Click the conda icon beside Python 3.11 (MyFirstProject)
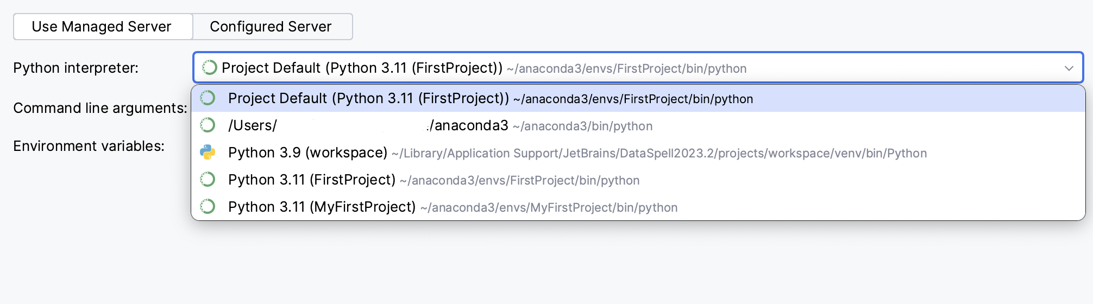The width and height of the screenshot is (1093, 304). point(208,207)
